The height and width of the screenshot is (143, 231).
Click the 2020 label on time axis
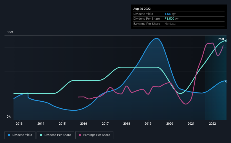(x=170, y=124)
